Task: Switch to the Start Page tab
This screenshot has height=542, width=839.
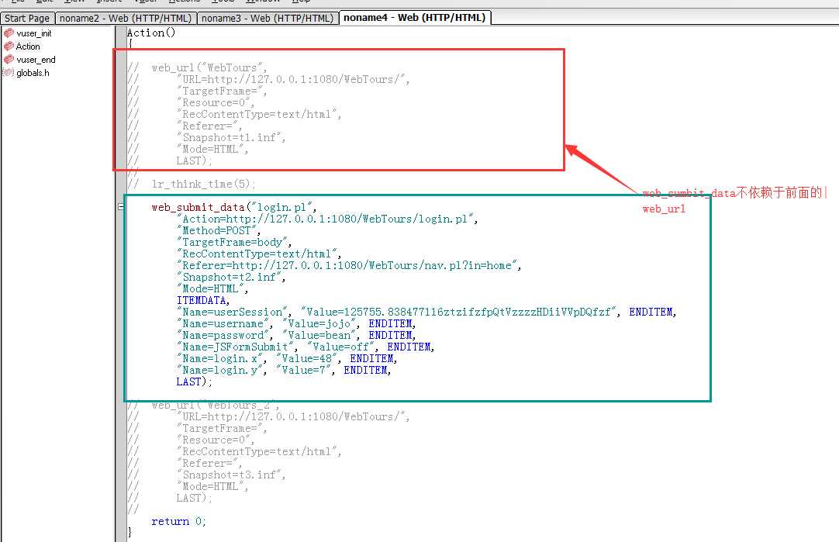Action: pos(27,18)
